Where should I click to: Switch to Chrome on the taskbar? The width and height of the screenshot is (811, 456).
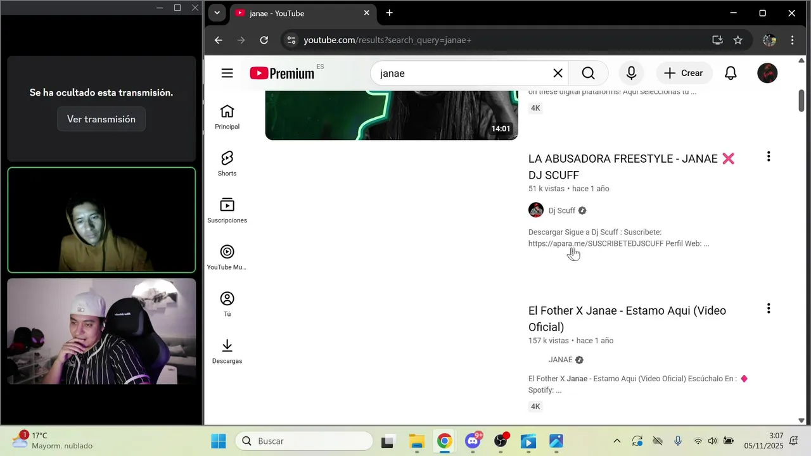point(445,441)
